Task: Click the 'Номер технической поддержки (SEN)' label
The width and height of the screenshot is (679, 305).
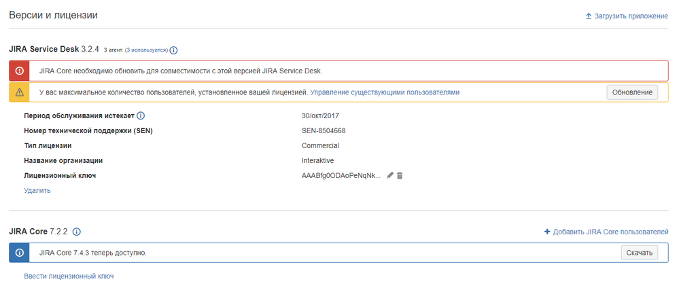Action: point(88,130)
